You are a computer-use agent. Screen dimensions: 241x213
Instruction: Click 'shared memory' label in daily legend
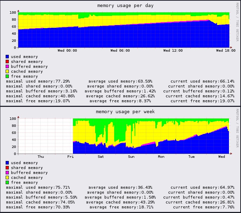coord(27,62)
